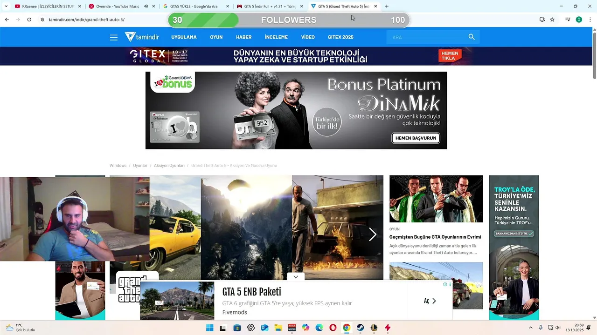The height and width of the screenshot is (335, 597).
Task: Close the YouTube Music tab
Action: pyautogui.click(x=153, y=7)
